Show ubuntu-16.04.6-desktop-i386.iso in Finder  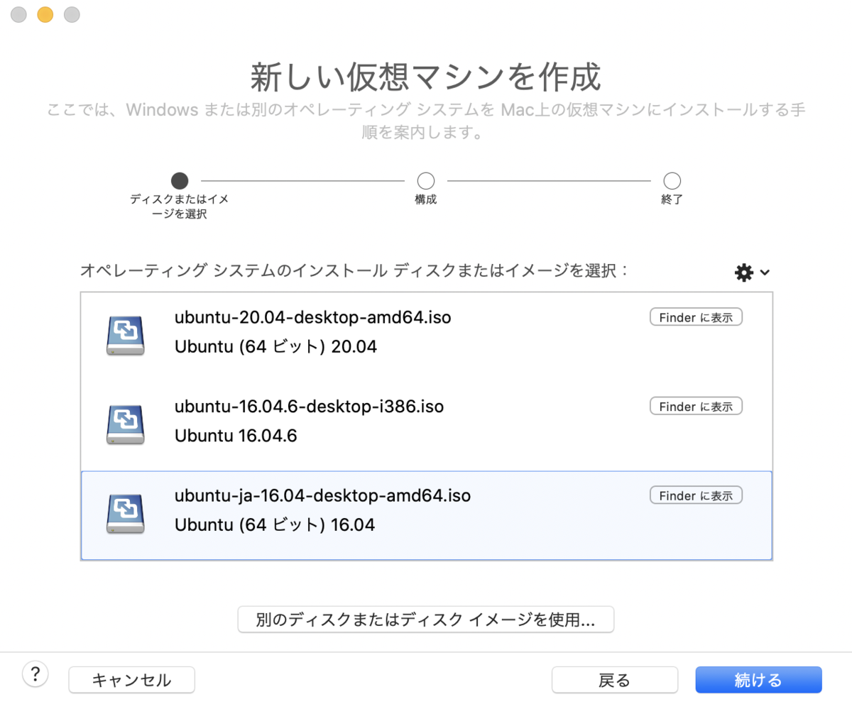pyautogui.click(x=696, y=406)
